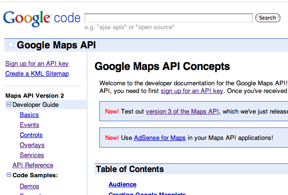Viewport: 288px width, 195px height.
Task: Select the Developer Guide tree item label
Action: 36,105
